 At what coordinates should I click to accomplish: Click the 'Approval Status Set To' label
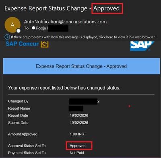(27, 146)
